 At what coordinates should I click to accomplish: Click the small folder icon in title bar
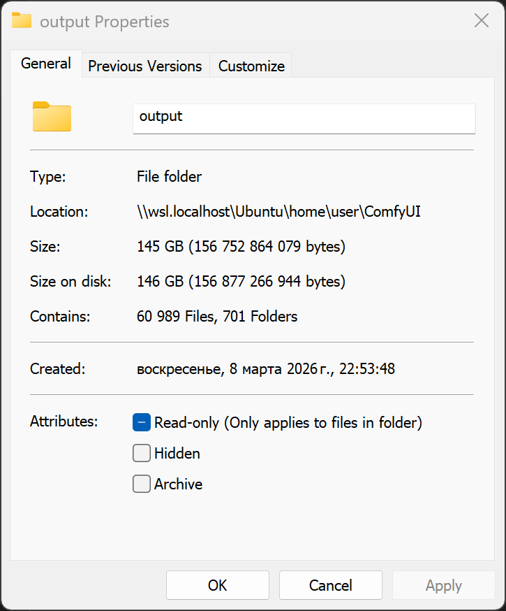tap(22, 21)
